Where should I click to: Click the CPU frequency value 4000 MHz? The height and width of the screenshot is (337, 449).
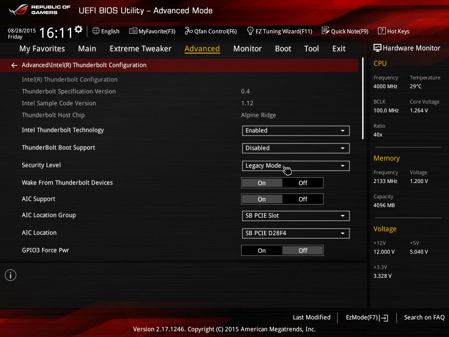click(385, 86)
